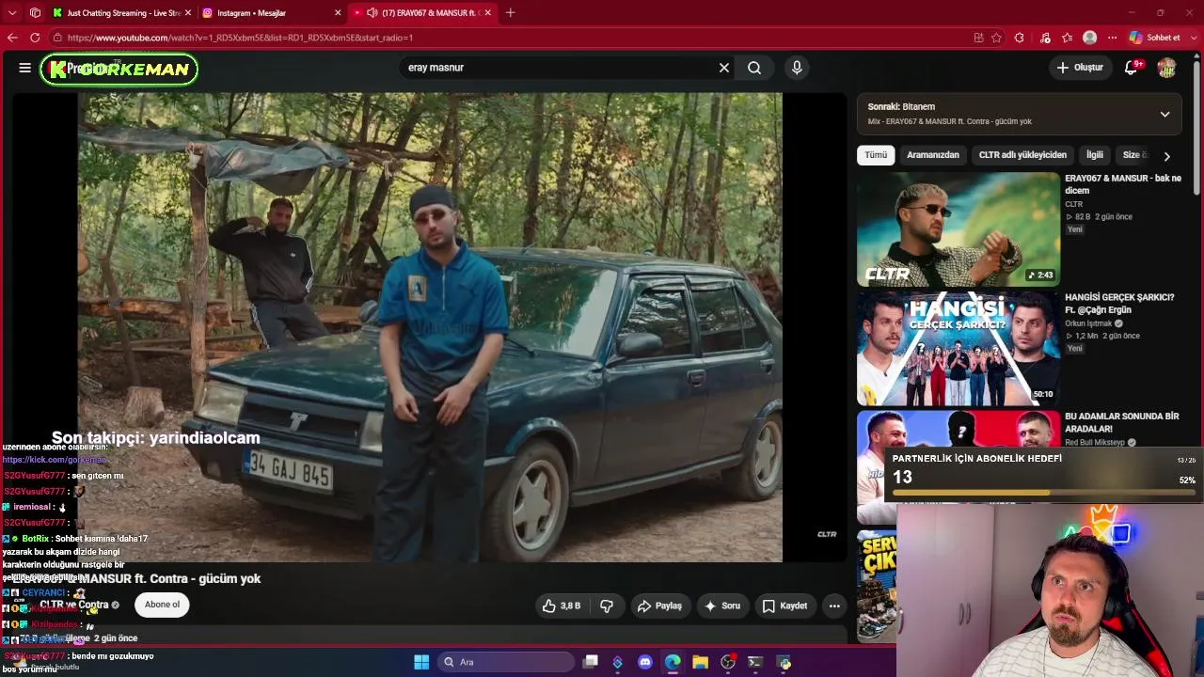
Task: Open Discord from the taskbar
Action: [645, 662]
